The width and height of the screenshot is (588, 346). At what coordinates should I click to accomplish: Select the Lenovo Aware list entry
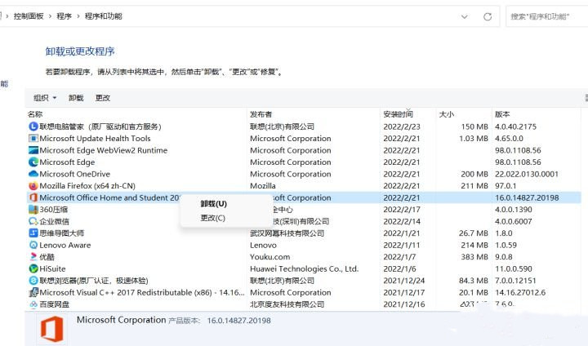(65, 245)
